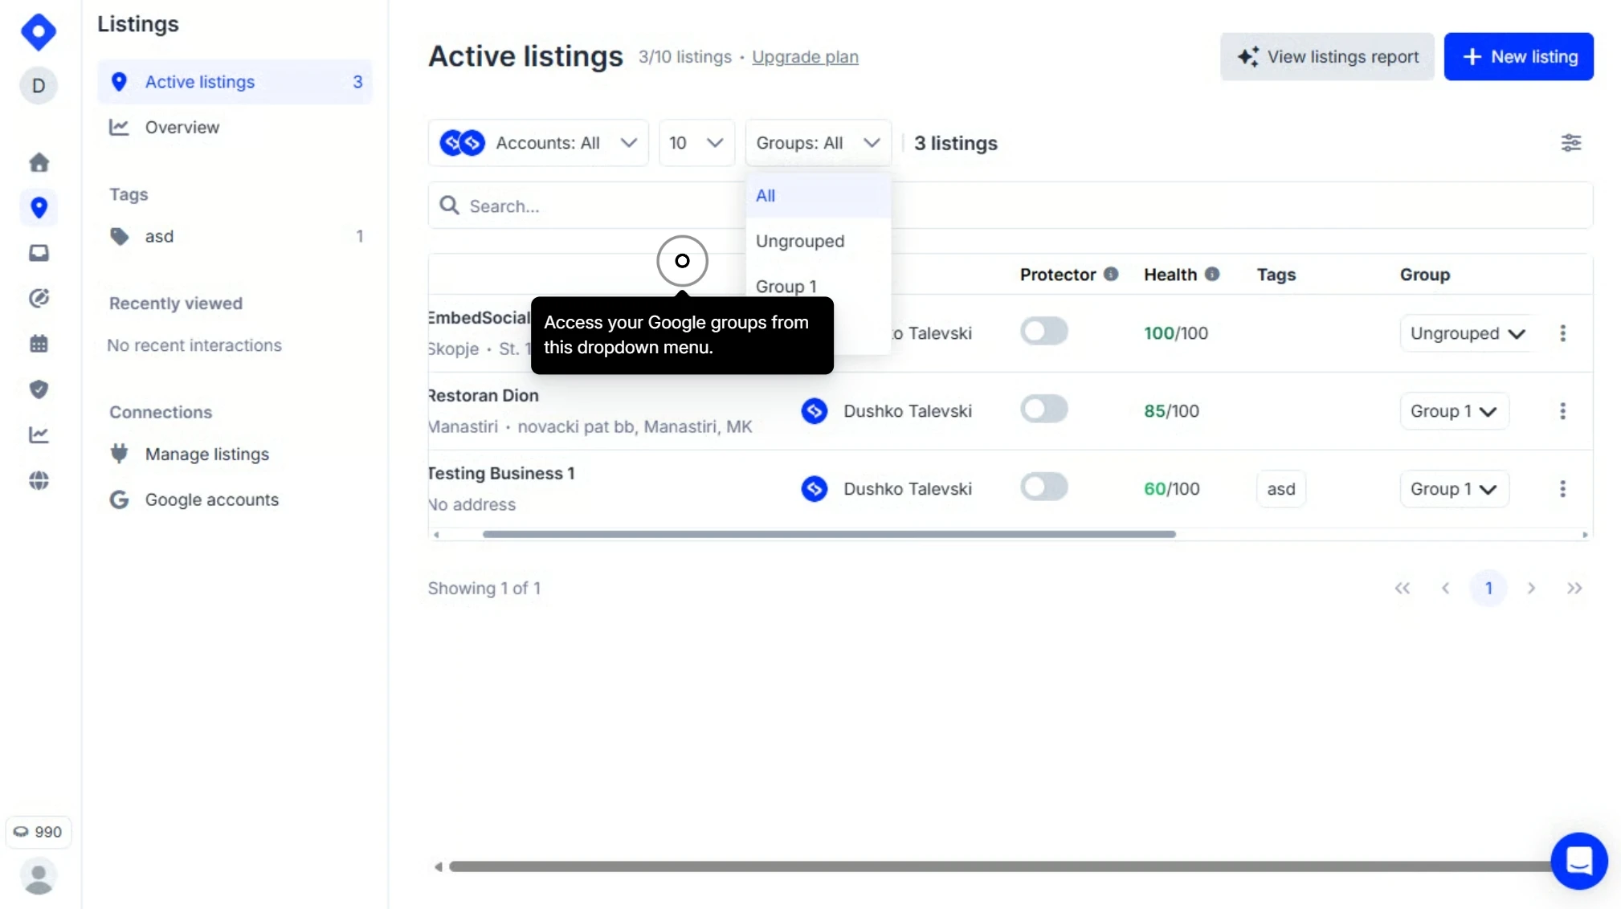Image resolution: width=1621 pixels, height=909 pixels.
Task: Click the 990 credits badge
Action: pos(39,832)
